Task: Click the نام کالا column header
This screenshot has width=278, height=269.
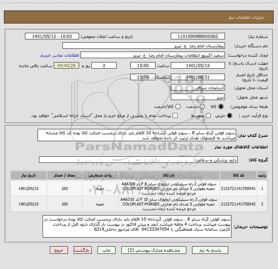Action: (169, 175)
